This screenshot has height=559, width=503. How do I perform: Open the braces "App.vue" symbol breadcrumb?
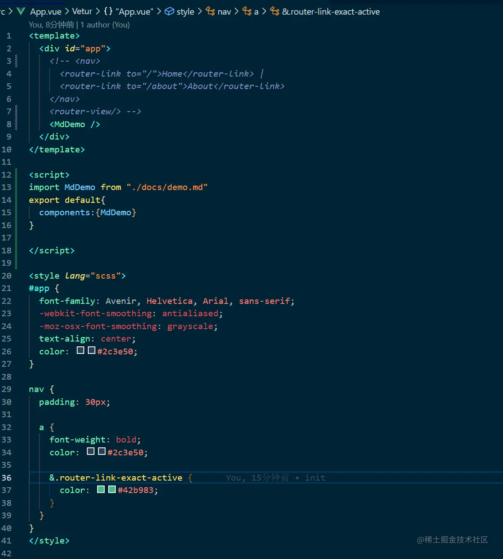(129, 12)
